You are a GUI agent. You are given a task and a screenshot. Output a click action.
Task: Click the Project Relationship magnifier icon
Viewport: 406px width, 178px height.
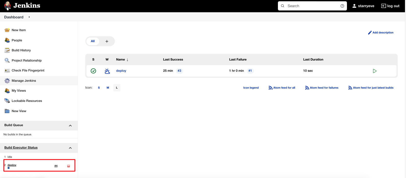[7, 61]
